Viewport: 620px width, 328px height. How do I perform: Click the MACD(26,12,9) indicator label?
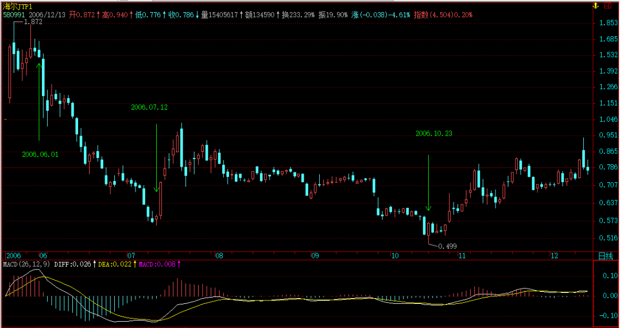26,264
